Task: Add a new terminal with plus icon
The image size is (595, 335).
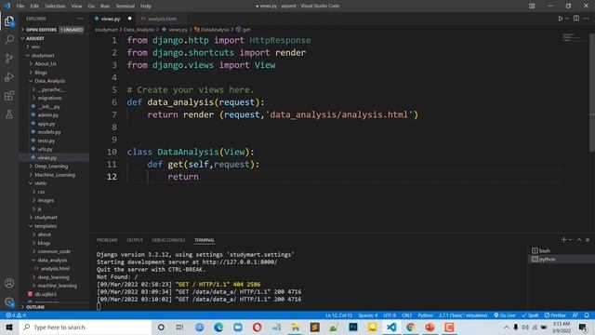Action: coord(563,240)
